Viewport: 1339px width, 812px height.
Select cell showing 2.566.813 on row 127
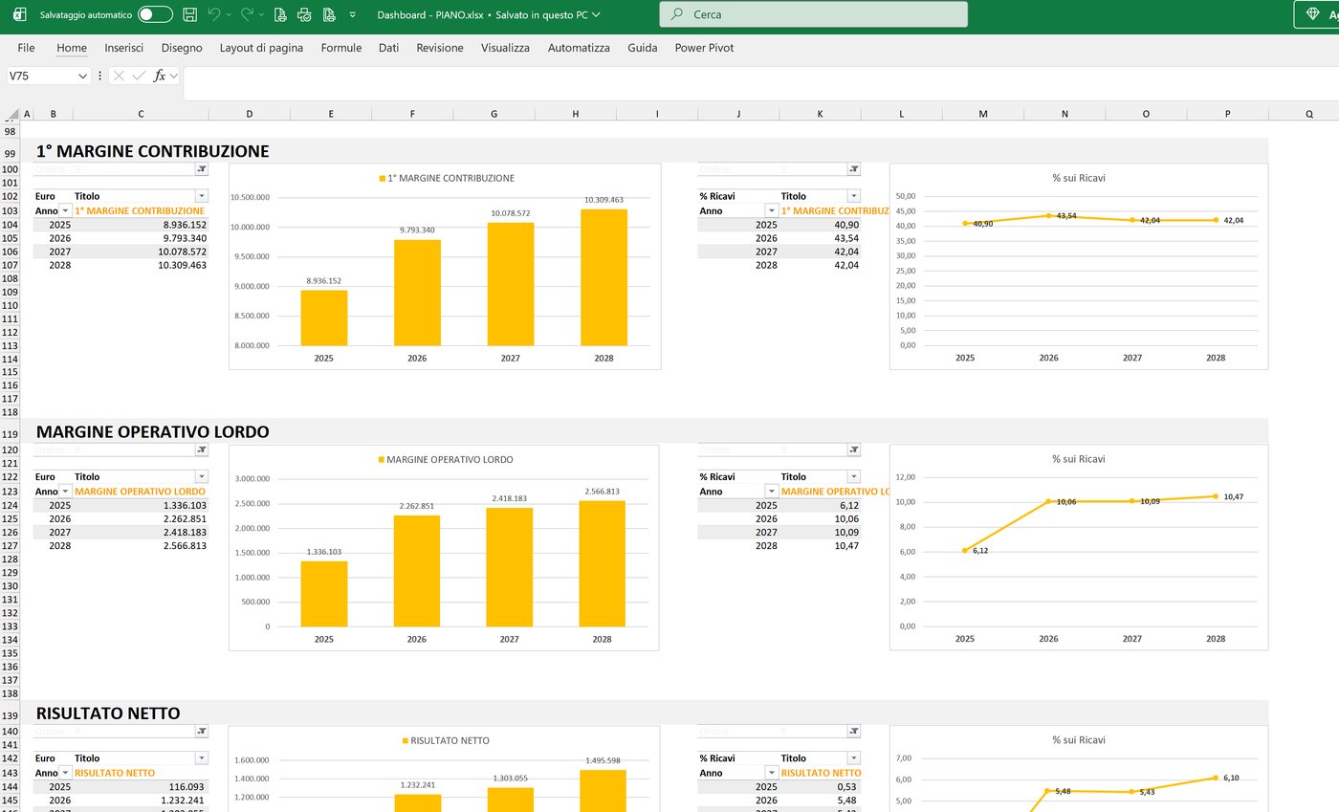pos(141,545)
